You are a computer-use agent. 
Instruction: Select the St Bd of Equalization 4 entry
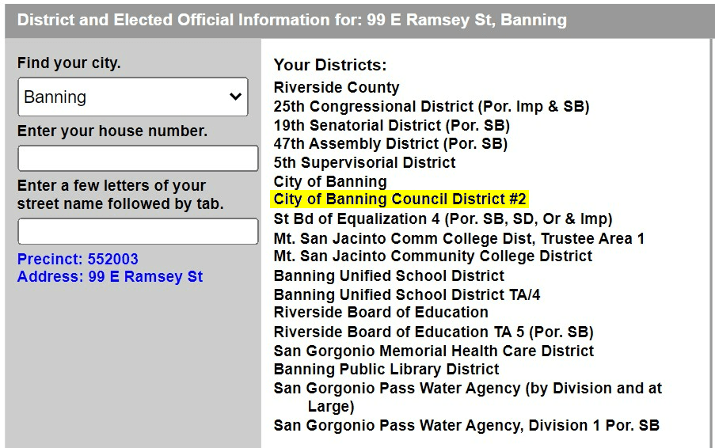tap(443, 218)
